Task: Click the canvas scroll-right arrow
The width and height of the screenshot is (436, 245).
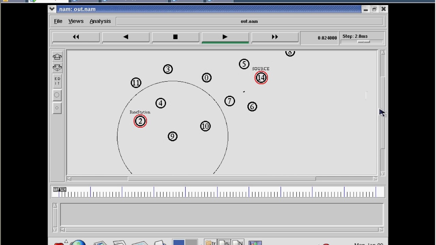Action: pos(375,179)
